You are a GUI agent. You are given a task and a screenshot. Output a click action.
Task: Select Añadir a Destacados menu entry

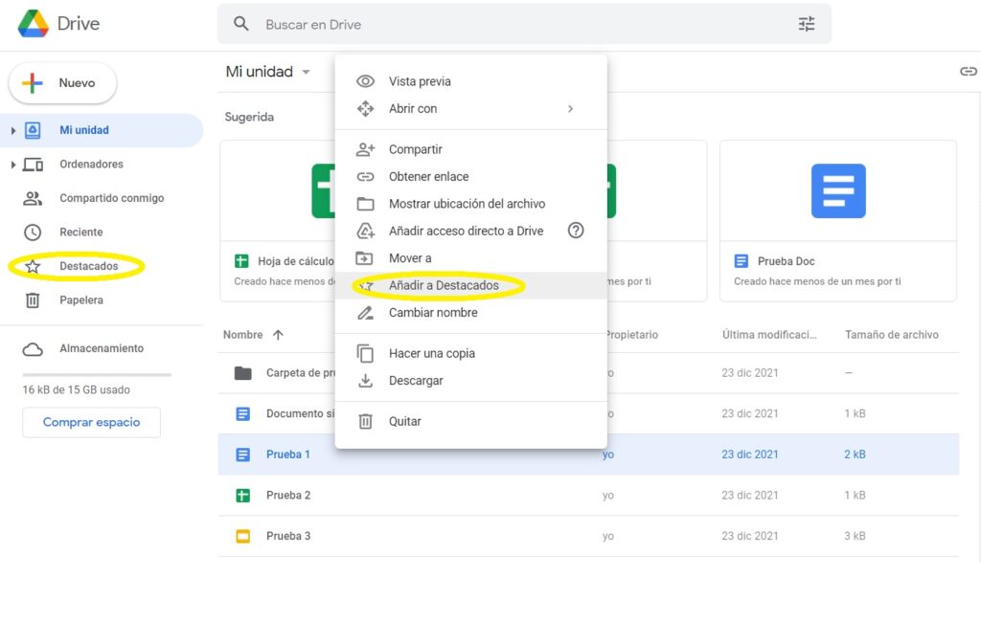point(444,285)
